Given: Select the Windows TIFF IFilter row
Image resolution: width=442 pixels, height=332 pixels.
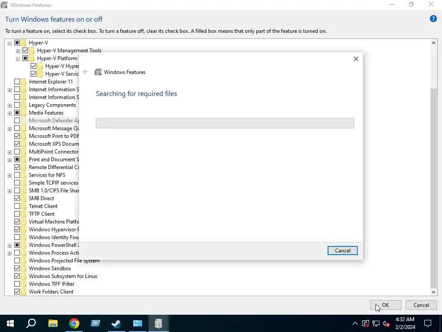Looking at the screenshot, I should 52,284.
